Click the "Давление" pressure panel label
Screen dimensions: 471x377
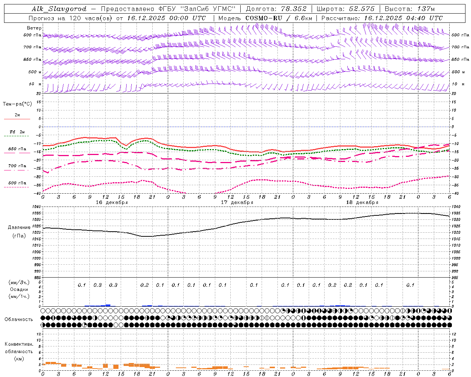click(x=19, y=228)
